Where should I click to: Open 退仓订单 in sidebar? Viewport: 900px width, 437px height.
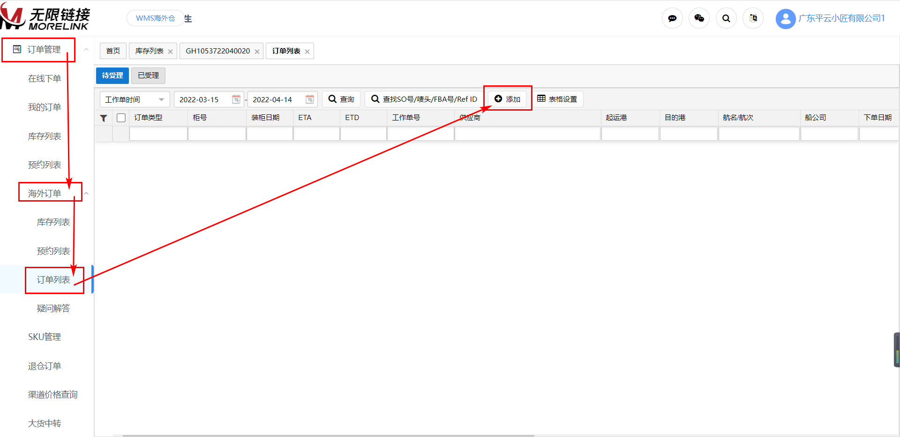(x=45, y=366)
